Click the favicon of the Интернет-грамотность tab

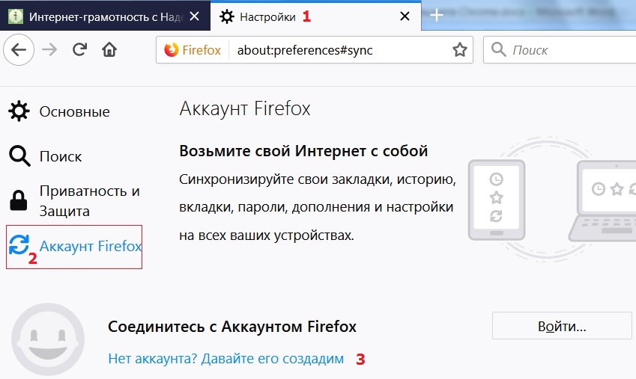(16, 16)
